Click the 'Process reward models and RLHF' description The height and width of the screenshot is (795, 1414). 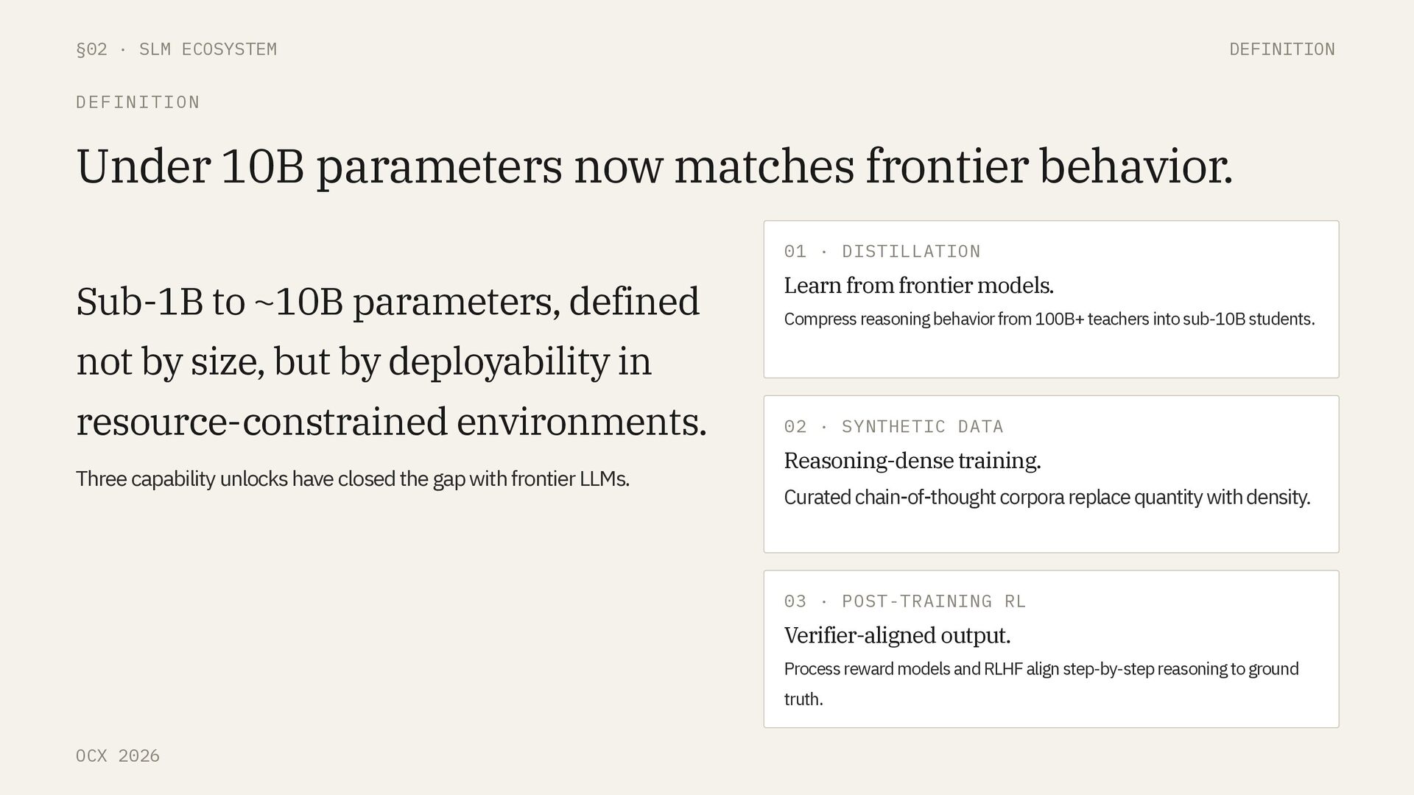coord(1041,669)
